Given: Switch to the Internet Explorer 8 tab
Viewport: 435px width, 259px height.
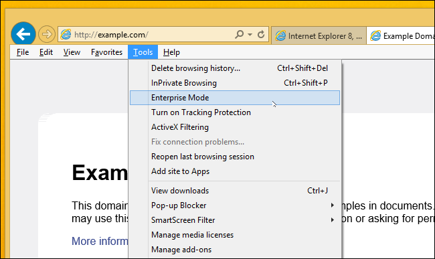Looking at the screenshot, I should point(319,35).
